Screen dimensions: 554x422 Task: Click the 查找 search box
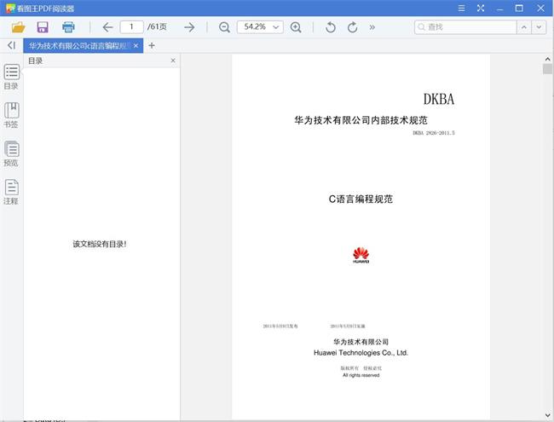click(465, 27)
